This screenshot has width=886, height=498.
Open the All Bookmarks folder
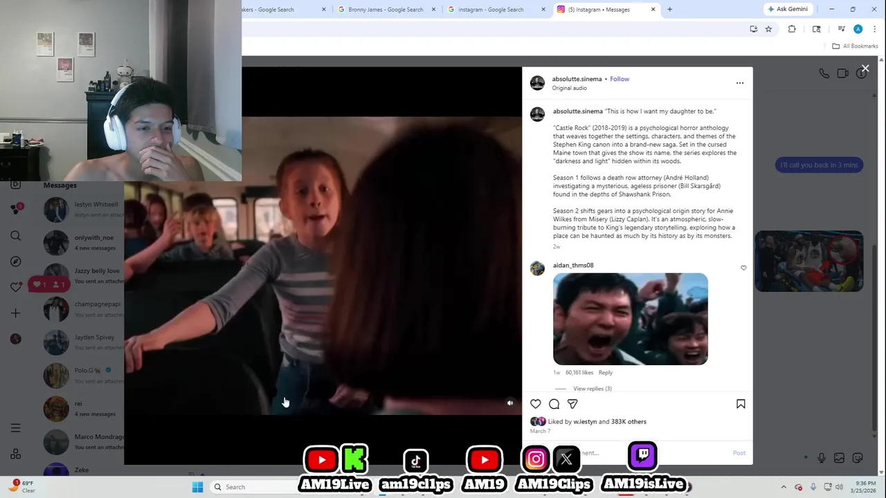click(855, 46)
